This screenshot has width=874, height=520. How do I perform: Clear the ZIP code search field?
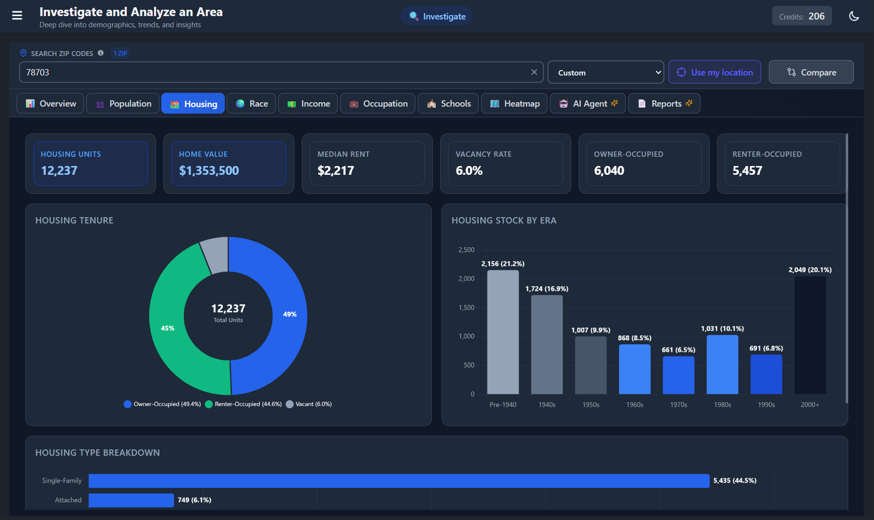pos(534,72)
